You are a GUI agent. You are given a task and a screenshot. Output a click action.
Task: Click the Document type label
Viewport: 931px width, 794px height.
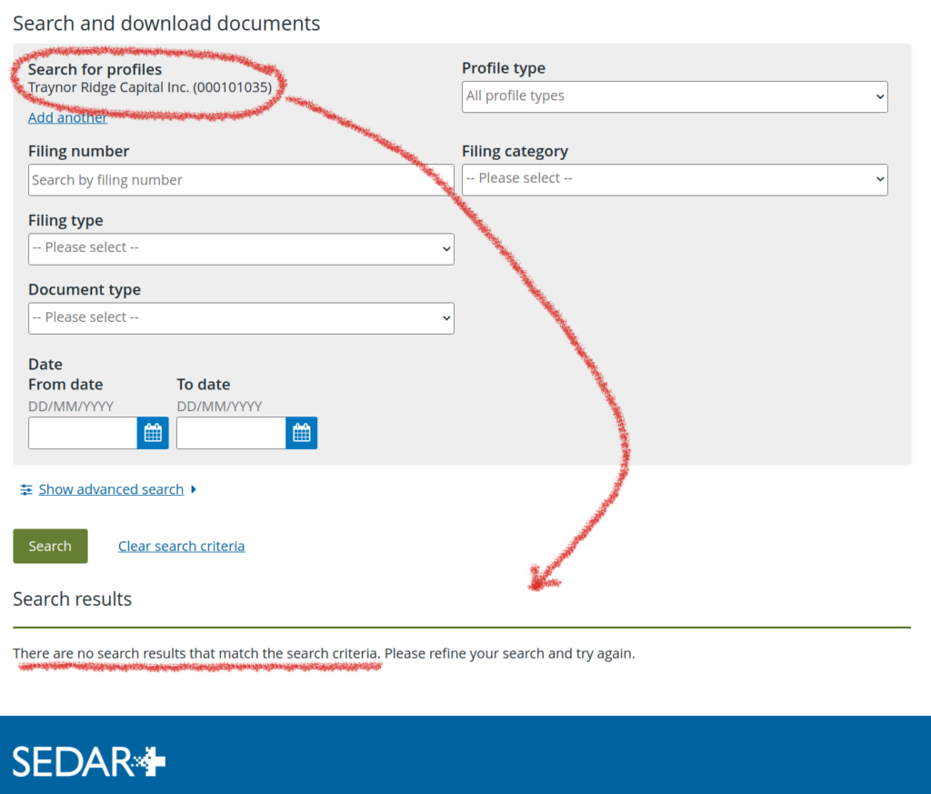pyautogui.click(x=85, y=290)
